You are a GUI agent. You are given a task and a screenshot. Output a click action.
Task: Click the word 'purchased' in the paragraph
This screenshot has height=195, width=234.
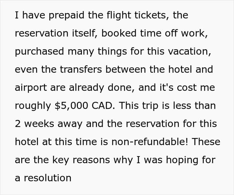(x=39, y=52)
